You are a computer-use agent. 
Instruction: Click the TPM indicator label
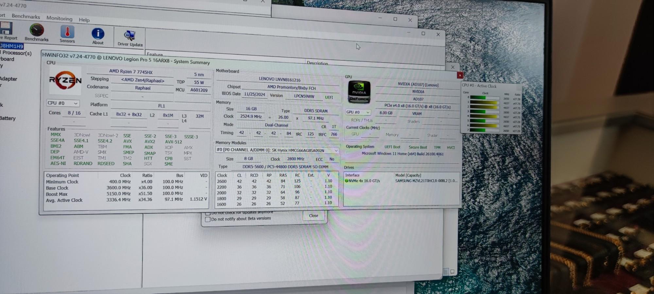click(437, 148)
